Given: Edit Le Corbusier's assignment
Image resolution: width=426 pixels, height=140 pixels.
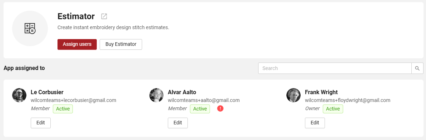Looking at the screenshot, I should pyautogui.click(x=41, y=123).
